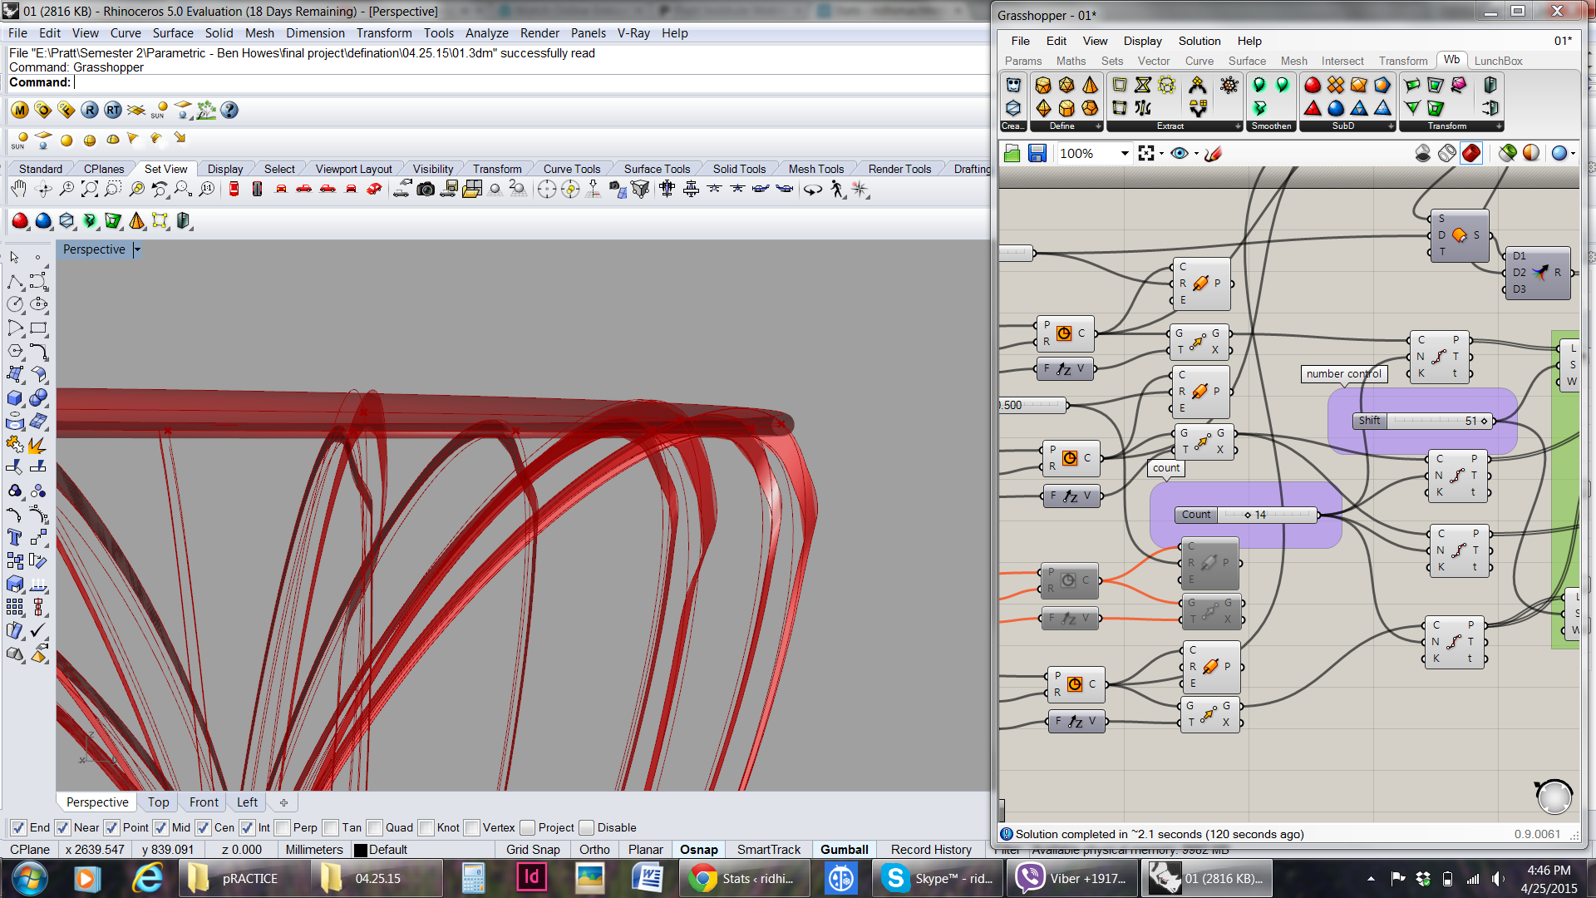
Task: Switch to the Front viewport tab
Action: [204, 802]
